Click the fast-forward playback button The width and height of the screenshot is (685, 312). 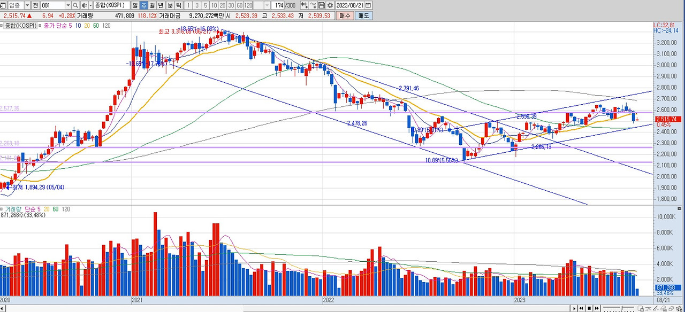pos(597,308)
